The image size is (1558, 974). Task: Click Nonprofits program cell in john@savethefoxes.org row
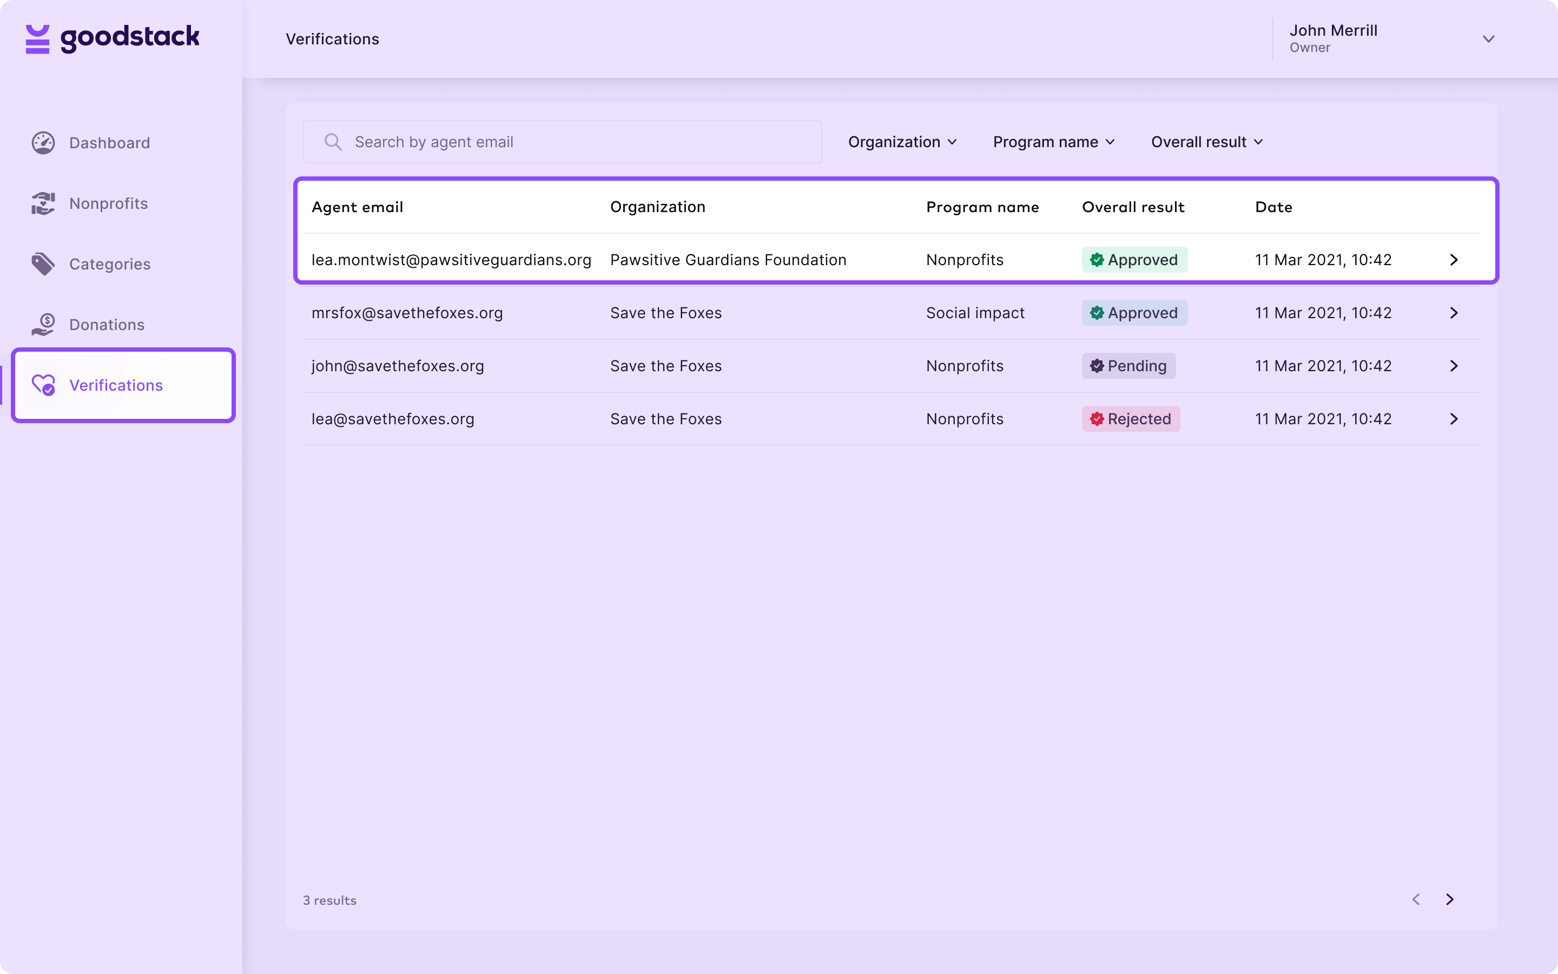[965, 366]
